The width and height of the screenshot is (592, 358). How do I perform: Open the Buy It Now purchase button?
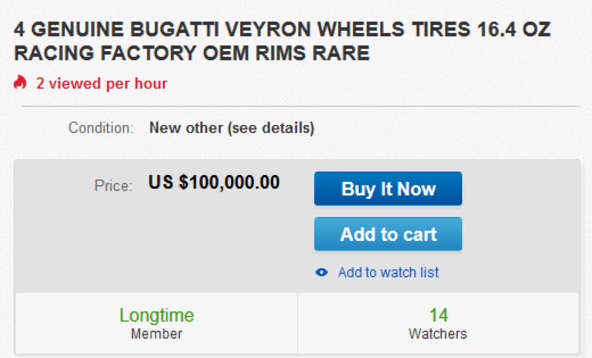pos(388,189)
